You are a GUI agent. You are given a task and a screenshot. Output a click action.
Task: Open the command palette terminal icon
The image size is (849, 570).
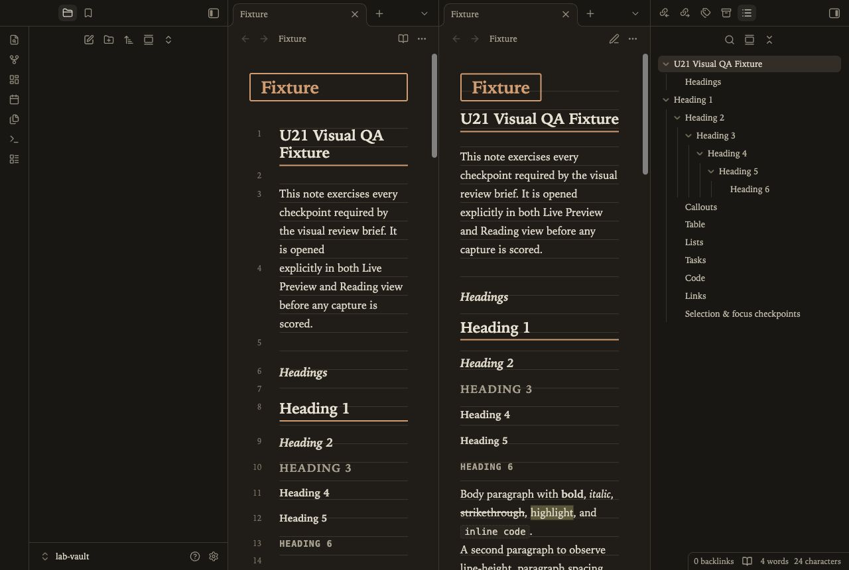14,139
